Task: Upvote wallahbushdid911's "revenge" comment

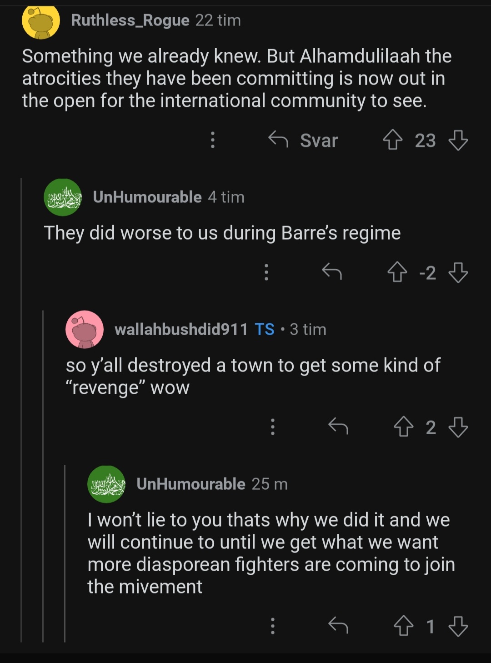Action: pyautogui.click(x=403, y=427)
